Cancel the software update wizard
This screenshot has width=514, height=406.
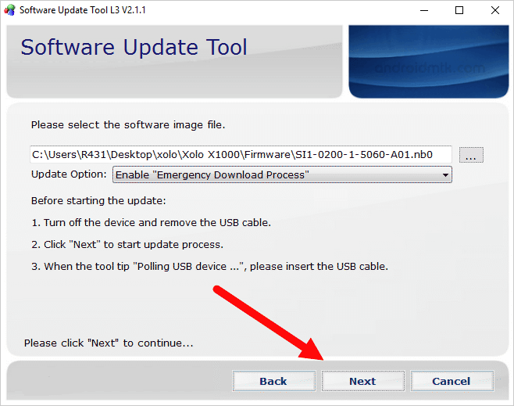[x=451, y=381]
